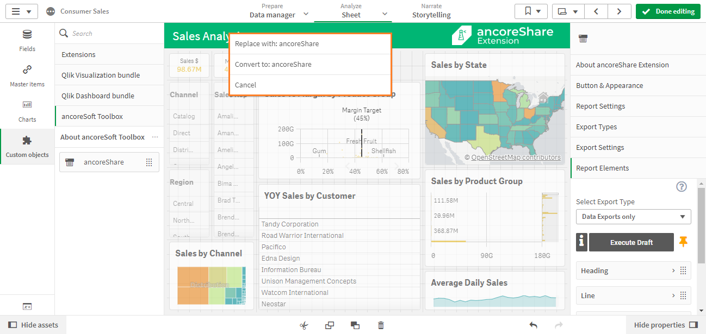Screen dimensions: 706x334
Task: Expand the Line report element
Action: 633,295
